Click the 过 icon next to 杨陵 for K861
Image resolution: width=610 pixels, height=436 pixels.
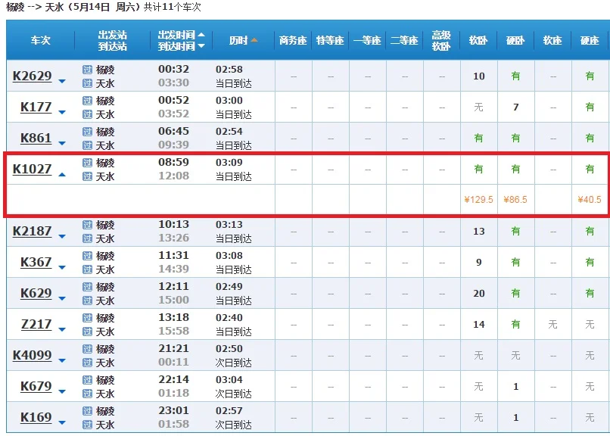coord(89,131)
